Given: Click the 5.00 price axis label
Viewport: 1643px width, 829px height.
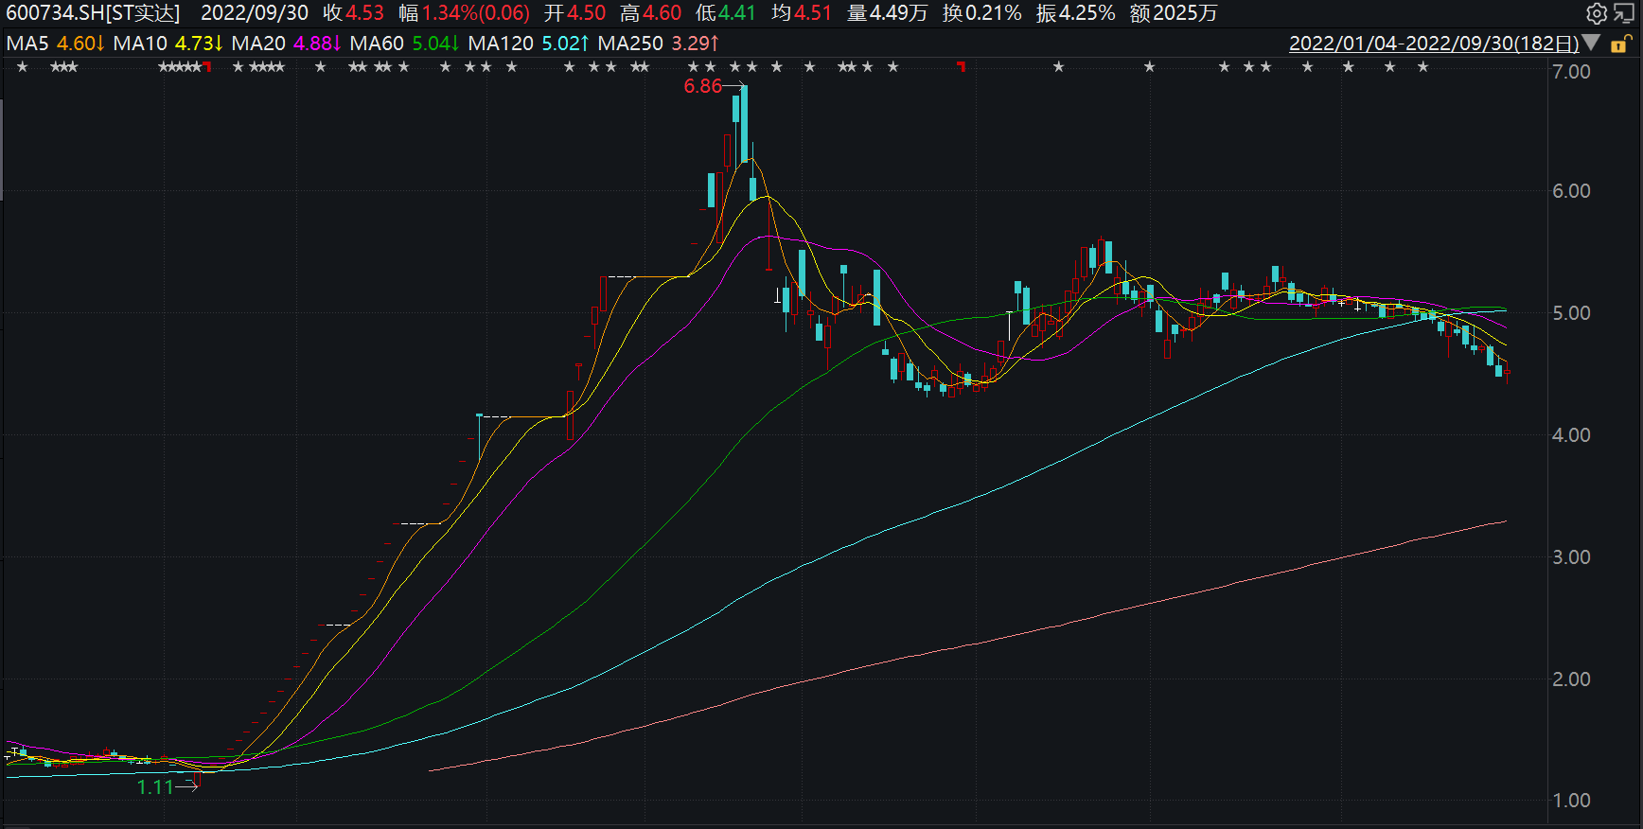Looking at the screenshot, I should click(x=1571, y=313).
